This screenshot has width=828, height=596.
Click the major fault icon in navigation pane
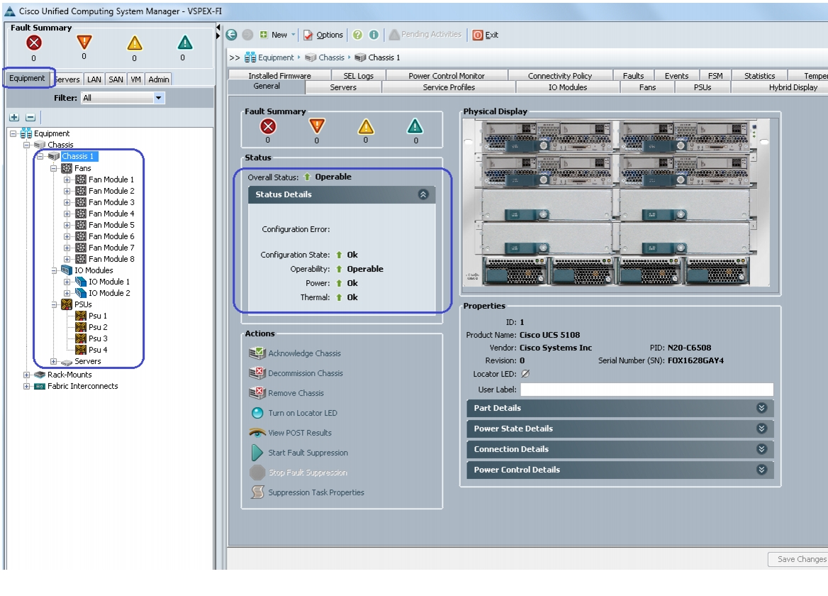(84, 43)
